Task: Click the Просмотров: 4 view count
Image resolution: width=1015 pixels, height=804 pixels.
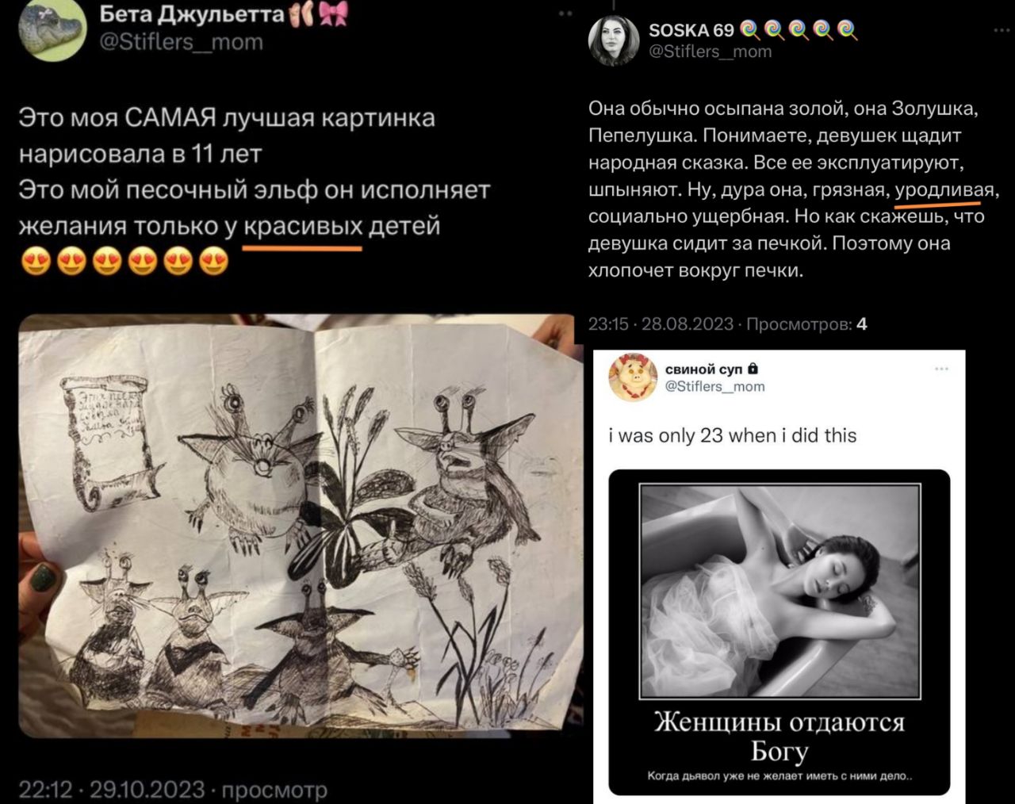Action: point(806,324)
